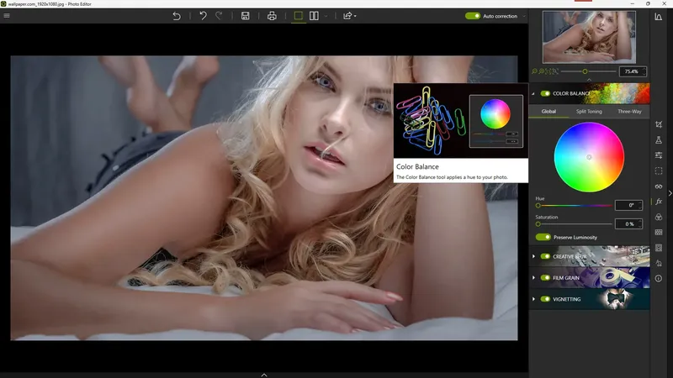This screenshot has height=378, width=673.
Task: Pick a color on hue wheel
Action: (x=589, y=157)
